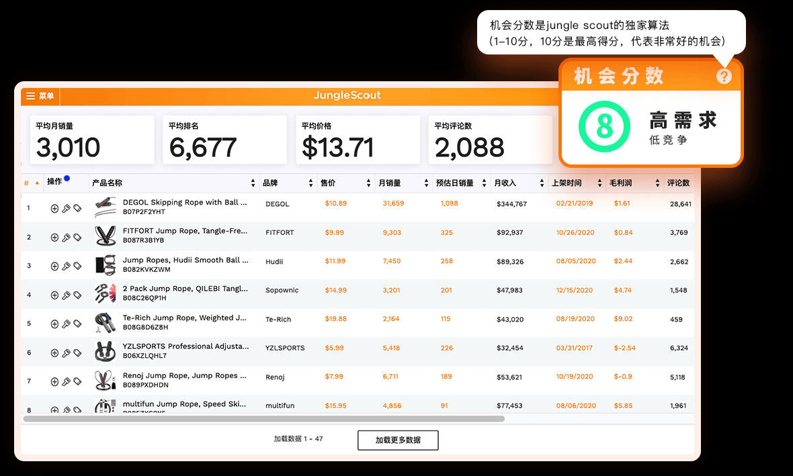This screenshot has width=793, height=476.
Task: Click the 平均排名 6,677 card
Action: click(x=224, y=140)
